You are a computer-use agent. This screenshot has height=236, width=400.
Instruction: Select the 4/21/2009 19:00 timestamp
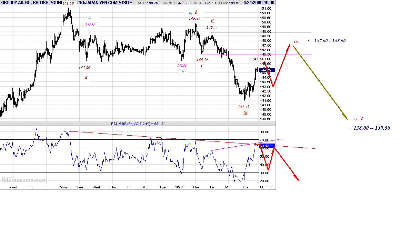coord(259,2)
